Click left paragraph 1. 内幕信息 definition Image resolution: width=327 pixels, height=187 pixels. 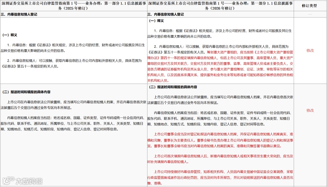point(73,48)
